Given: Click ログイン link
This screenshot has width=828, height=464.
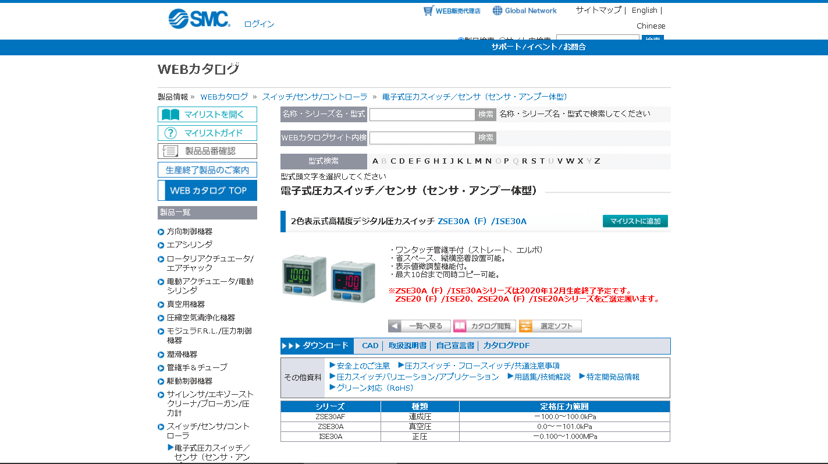Looking at the screenshot, I should coord(259,24).
